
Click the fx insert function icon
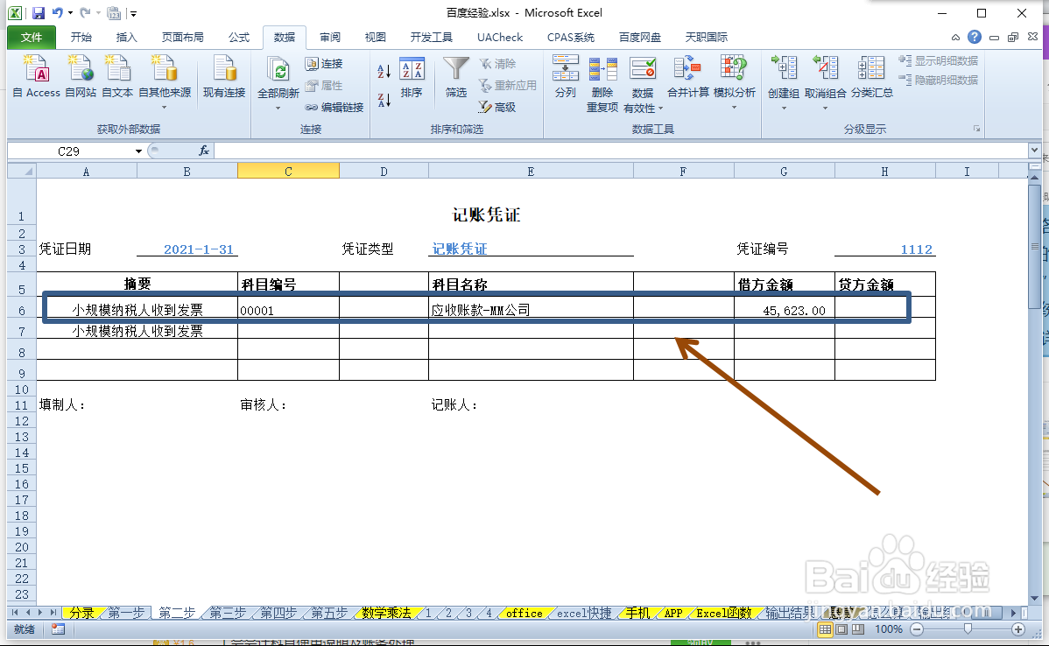click(x=204, y=151)
